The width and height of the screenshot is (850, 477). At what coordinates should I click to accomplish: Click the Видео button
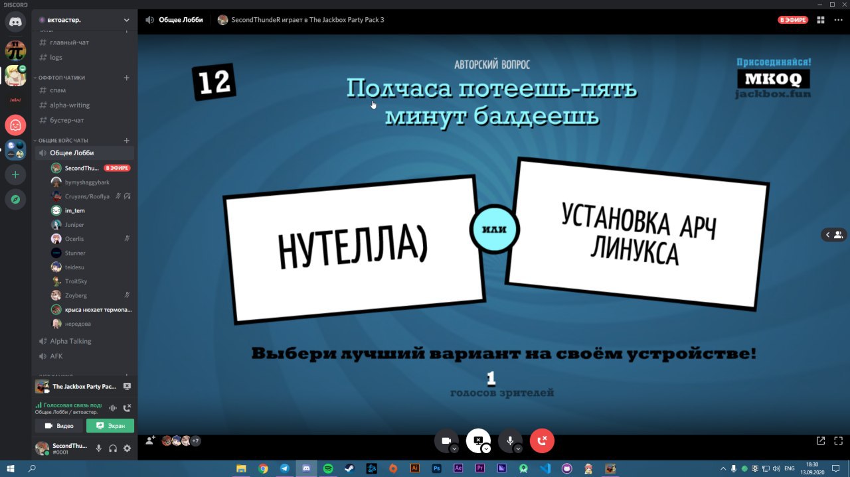[x=59, y=426]
